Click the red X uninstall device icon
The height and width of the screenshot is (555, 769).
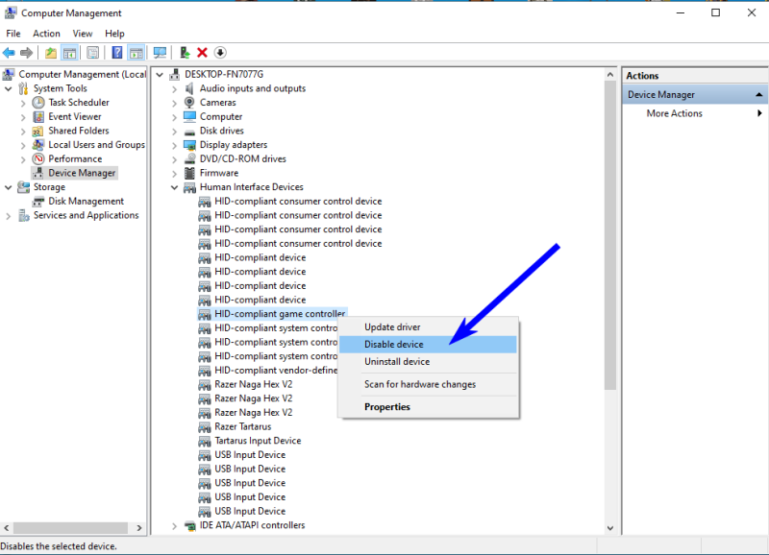202,53
